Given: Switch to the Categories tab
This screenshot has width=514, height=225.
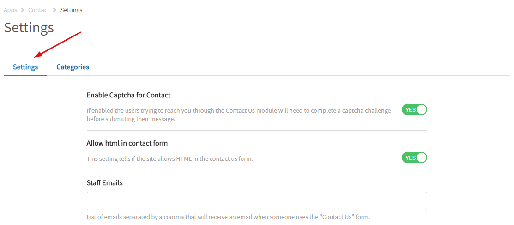Looking at the screenshot, I should 73,67.
